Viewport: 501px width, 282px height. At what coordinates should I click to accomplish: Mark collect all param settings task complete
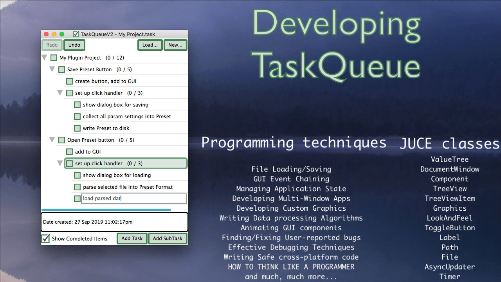point(77,117)
